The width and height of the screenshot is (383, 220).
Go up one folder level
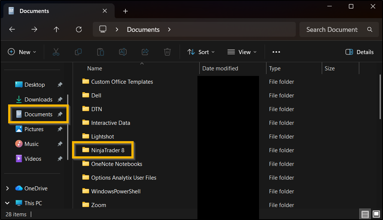[x=56, y=30]
